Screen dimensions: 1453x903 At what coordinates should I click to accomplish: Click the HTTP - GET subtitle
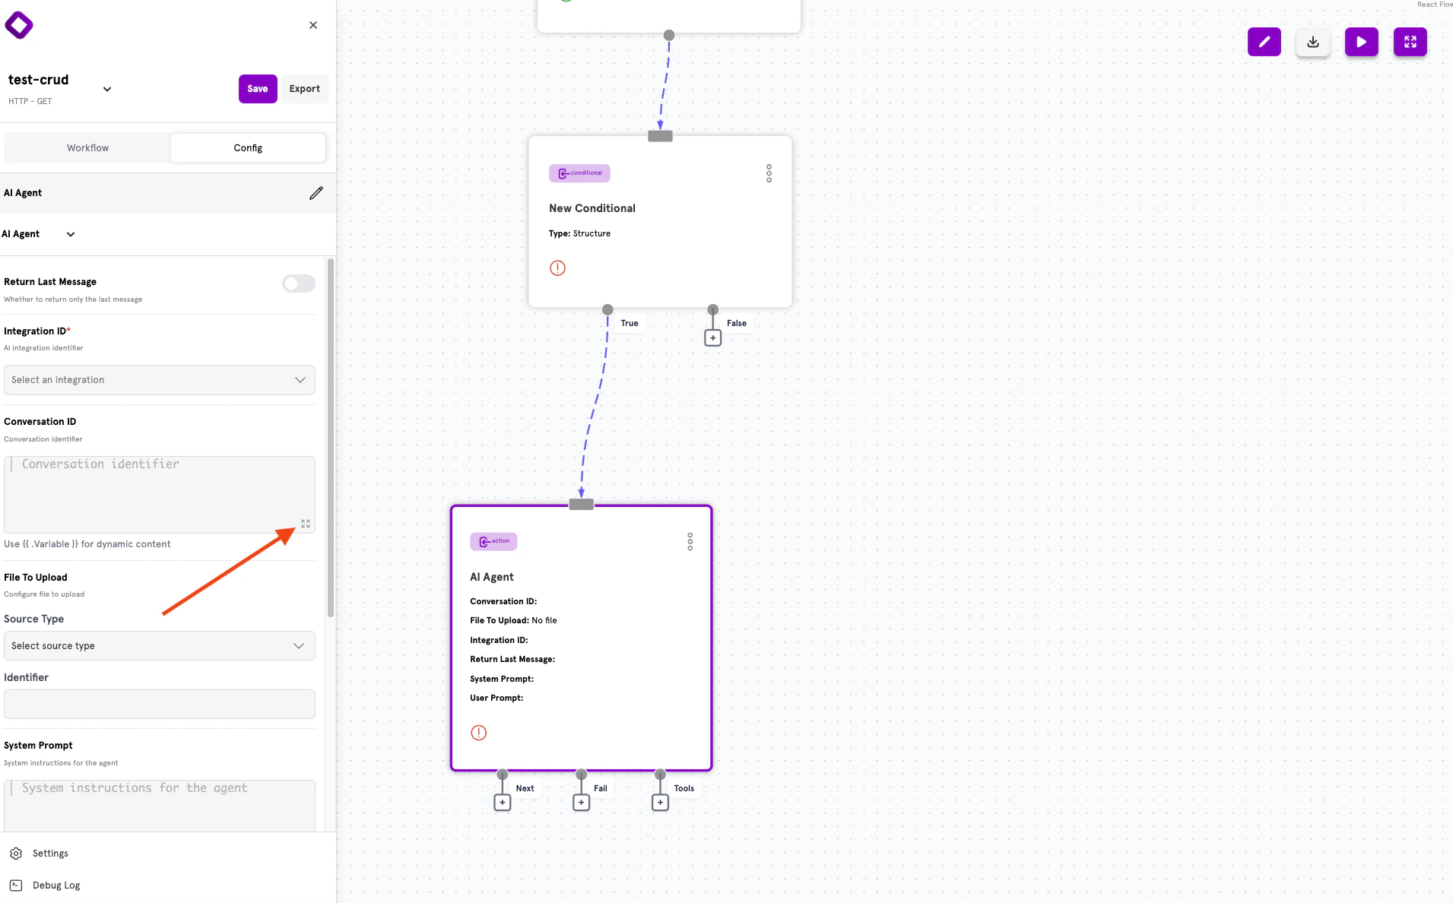[x=30, y=101]
